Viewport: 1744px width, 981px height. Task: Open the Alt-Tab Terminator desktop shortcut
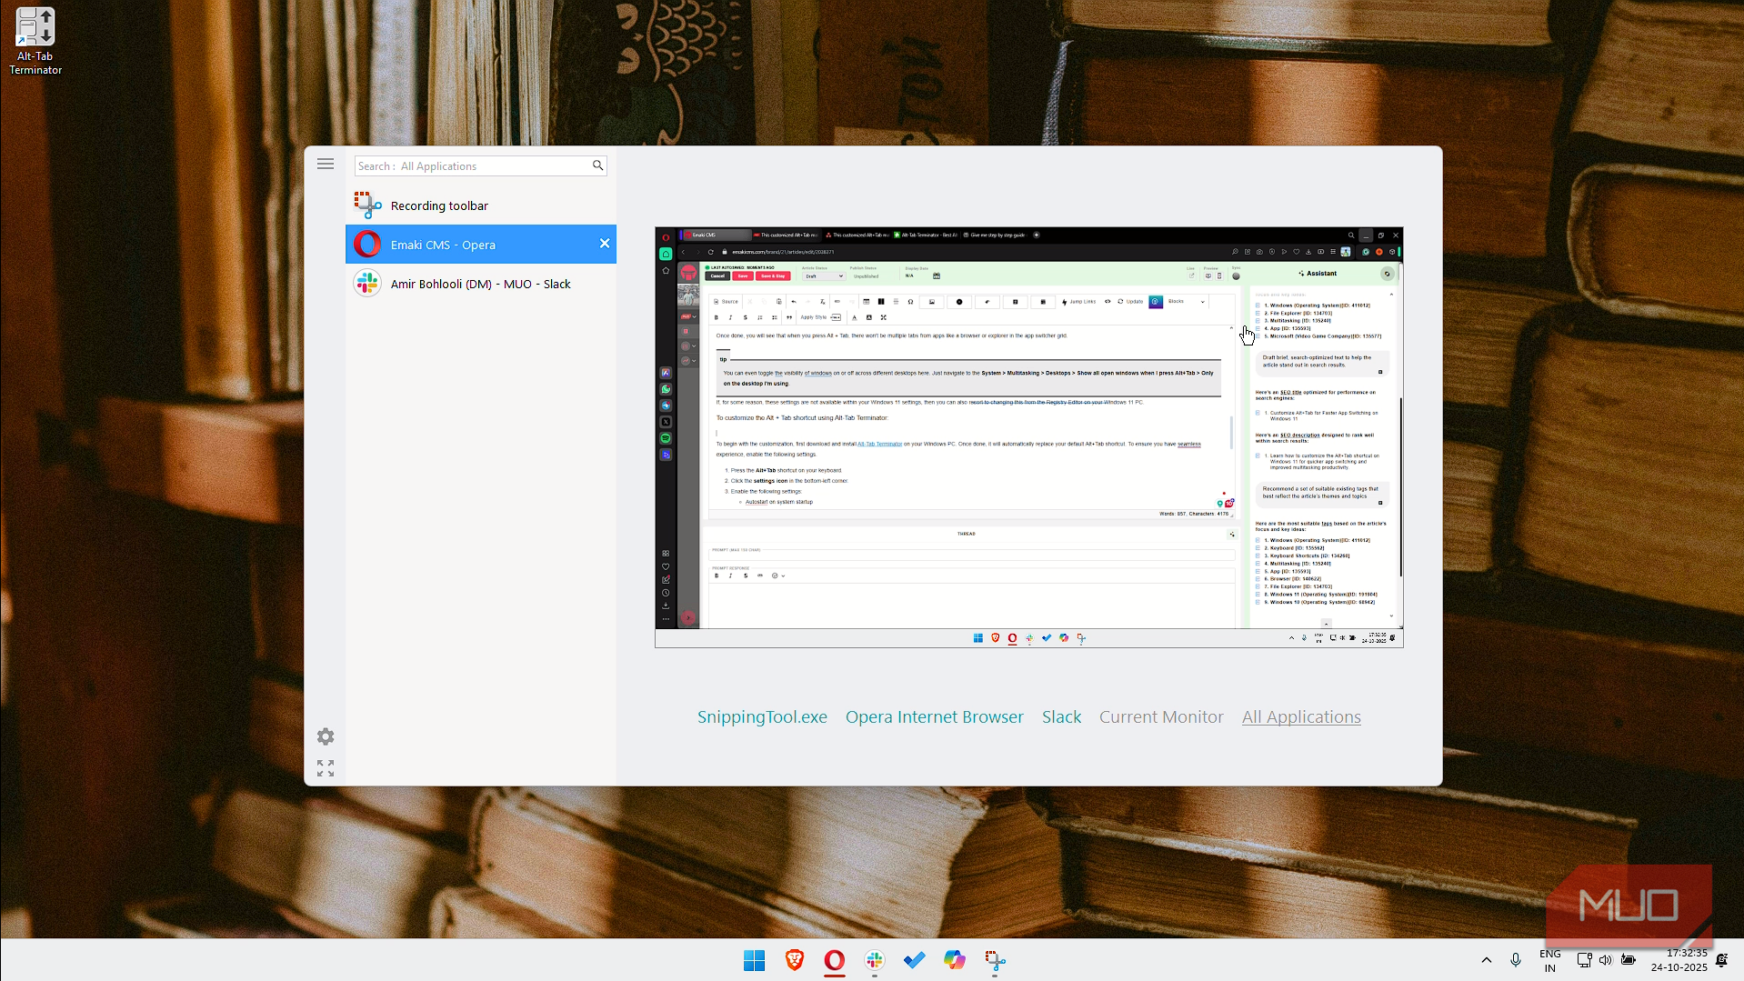[35, 41]
